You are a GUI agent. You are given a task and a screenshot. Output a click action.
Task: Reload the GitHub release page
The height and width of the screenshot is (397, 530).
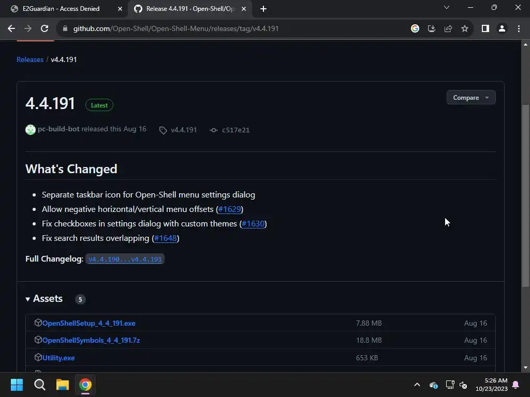coord(45,29)
